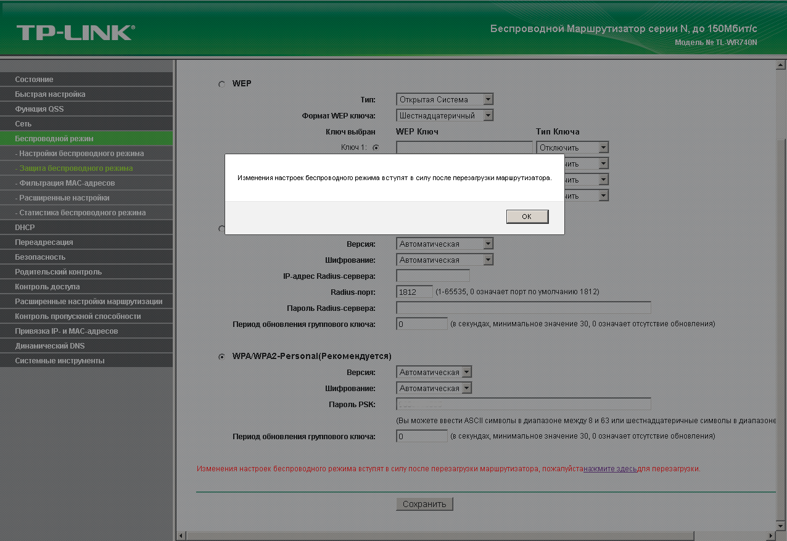Click the horizontal scrollbar thumb

[440, 535]
